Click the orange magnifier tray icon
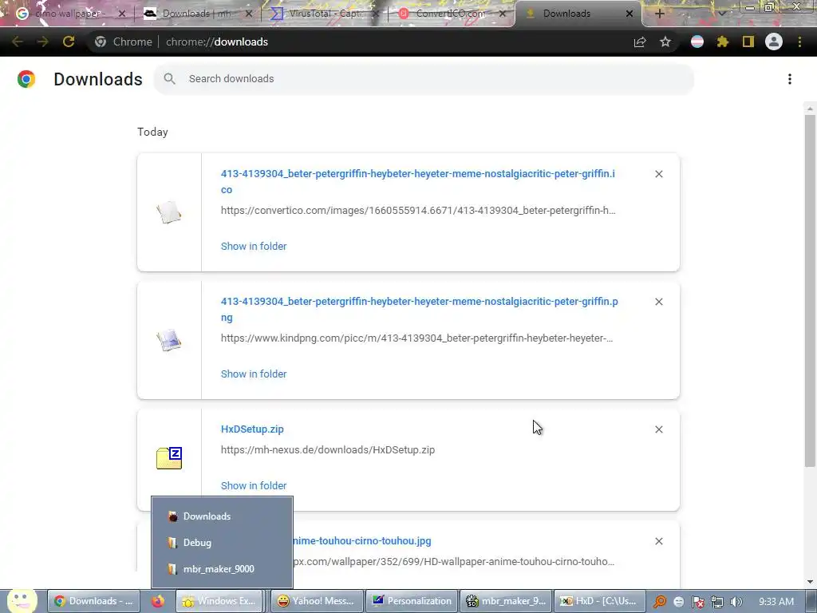The image size is (817, 613). [x=660, y=602]
